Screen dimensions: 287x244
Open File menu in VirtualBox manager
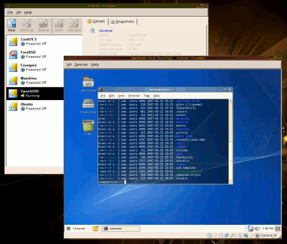coord(10,12)
